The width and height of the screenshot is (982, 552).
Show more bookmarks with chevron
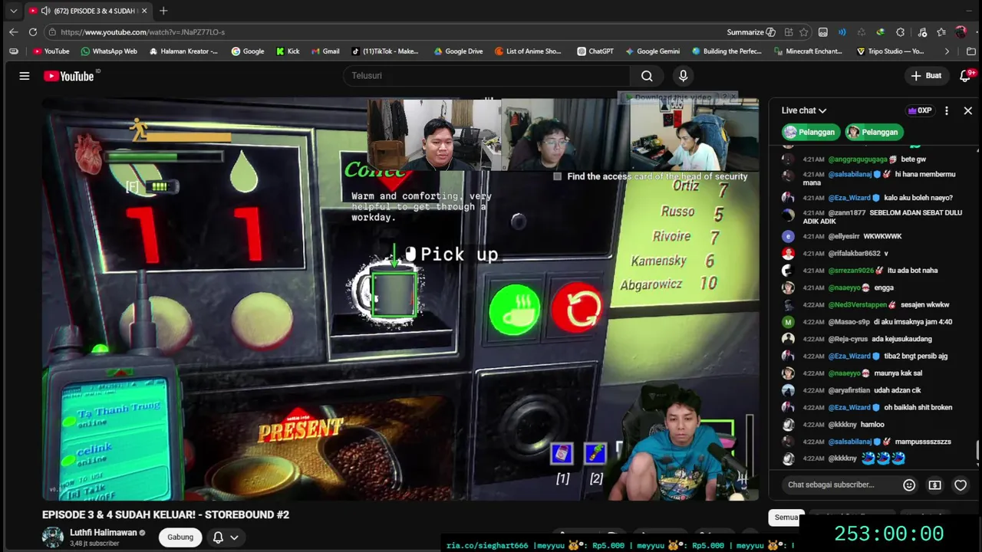click(x=946, y=51)
